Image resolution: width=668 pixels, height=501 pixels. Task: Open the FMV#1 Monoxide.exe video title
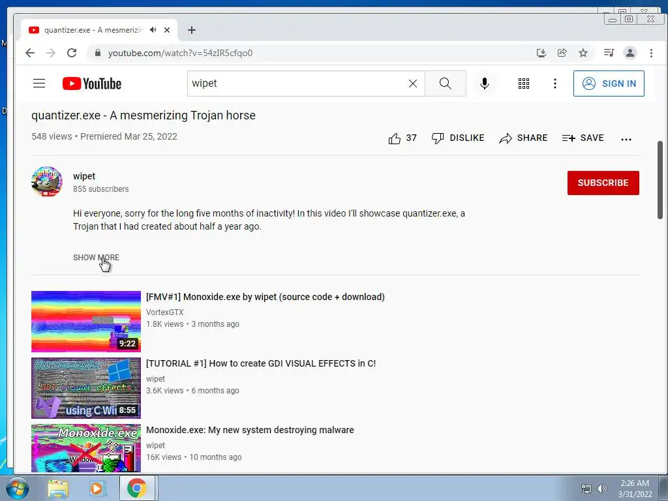tap(265, 297)
